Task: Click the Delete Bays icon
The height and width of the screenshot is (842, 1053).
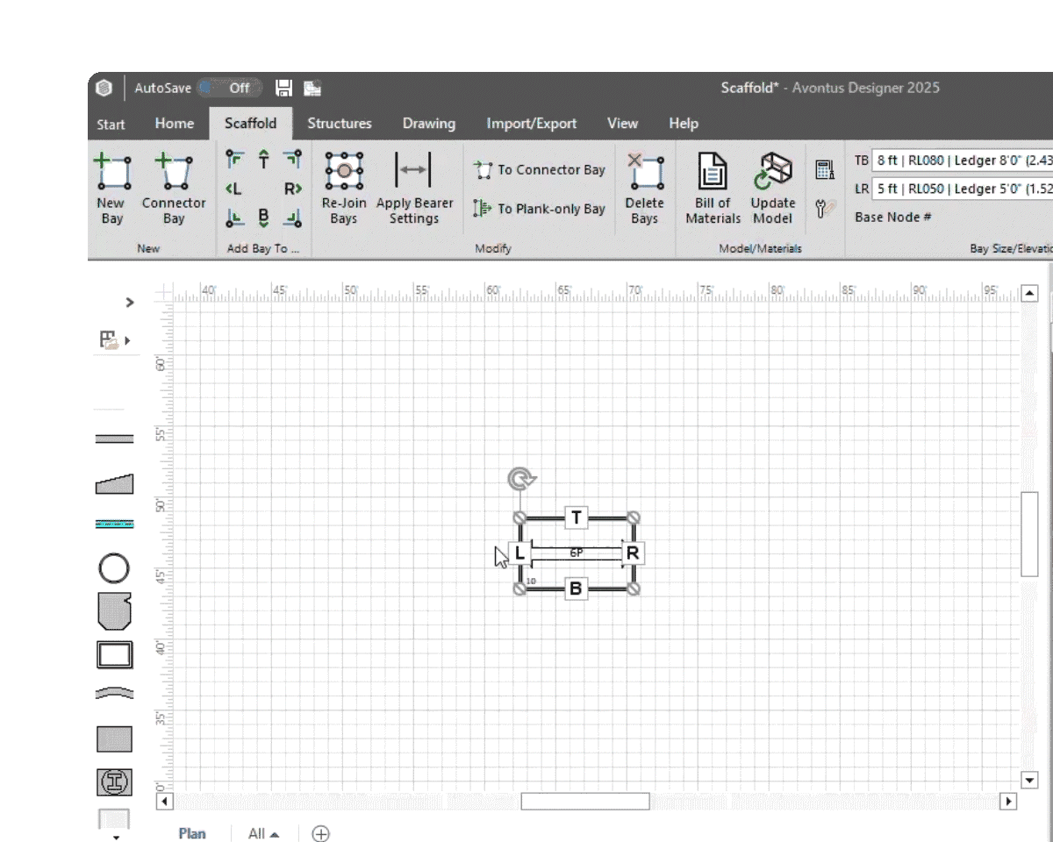Action: 644,189
